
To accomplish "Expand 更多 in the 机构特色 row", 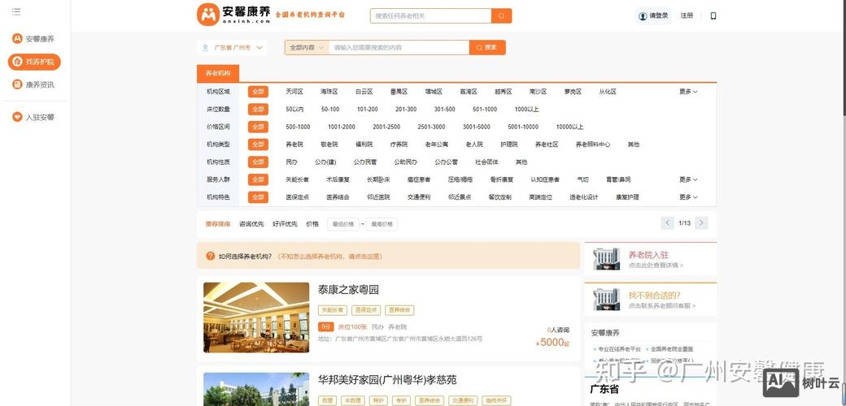I will [x=688, y=197].
